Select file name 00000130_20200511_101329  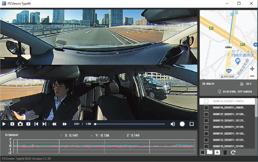(229, 127)
